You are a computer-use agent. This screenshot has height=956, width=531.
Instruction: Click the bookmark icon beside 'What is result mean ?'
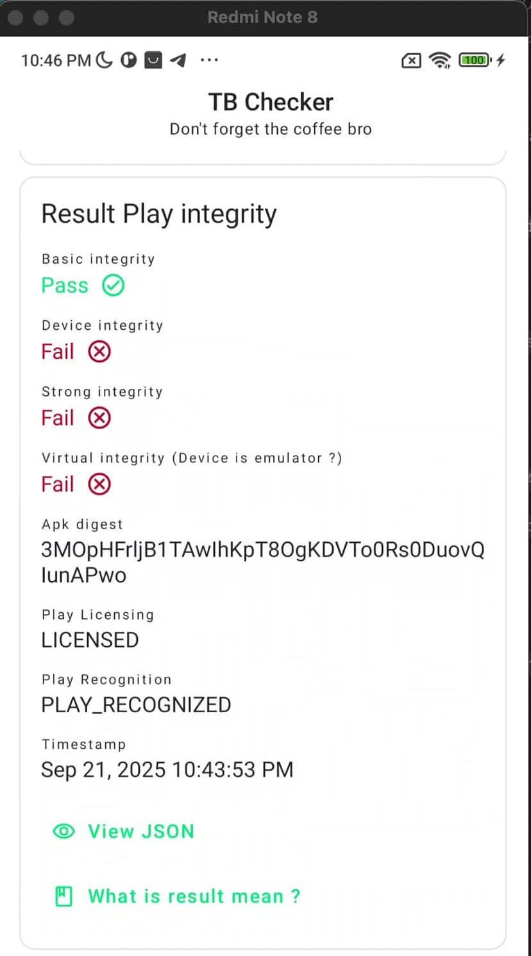coord(63,896)
